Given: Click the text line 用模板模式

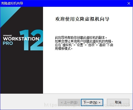Looking at the screenshot, I should click(64, 48).
